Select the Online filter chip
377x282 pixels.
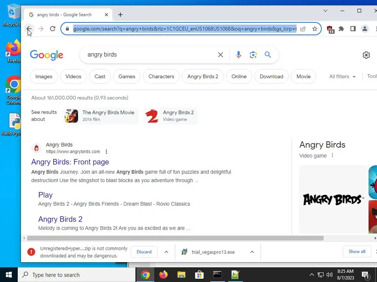[239, 76]
